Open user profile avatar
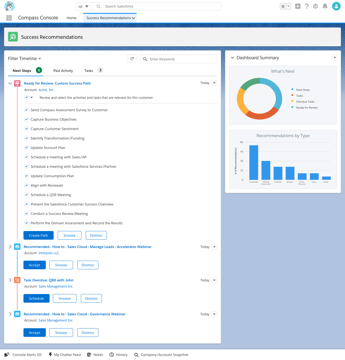This screenshot has width=345, height=360. tap(336, 6)
